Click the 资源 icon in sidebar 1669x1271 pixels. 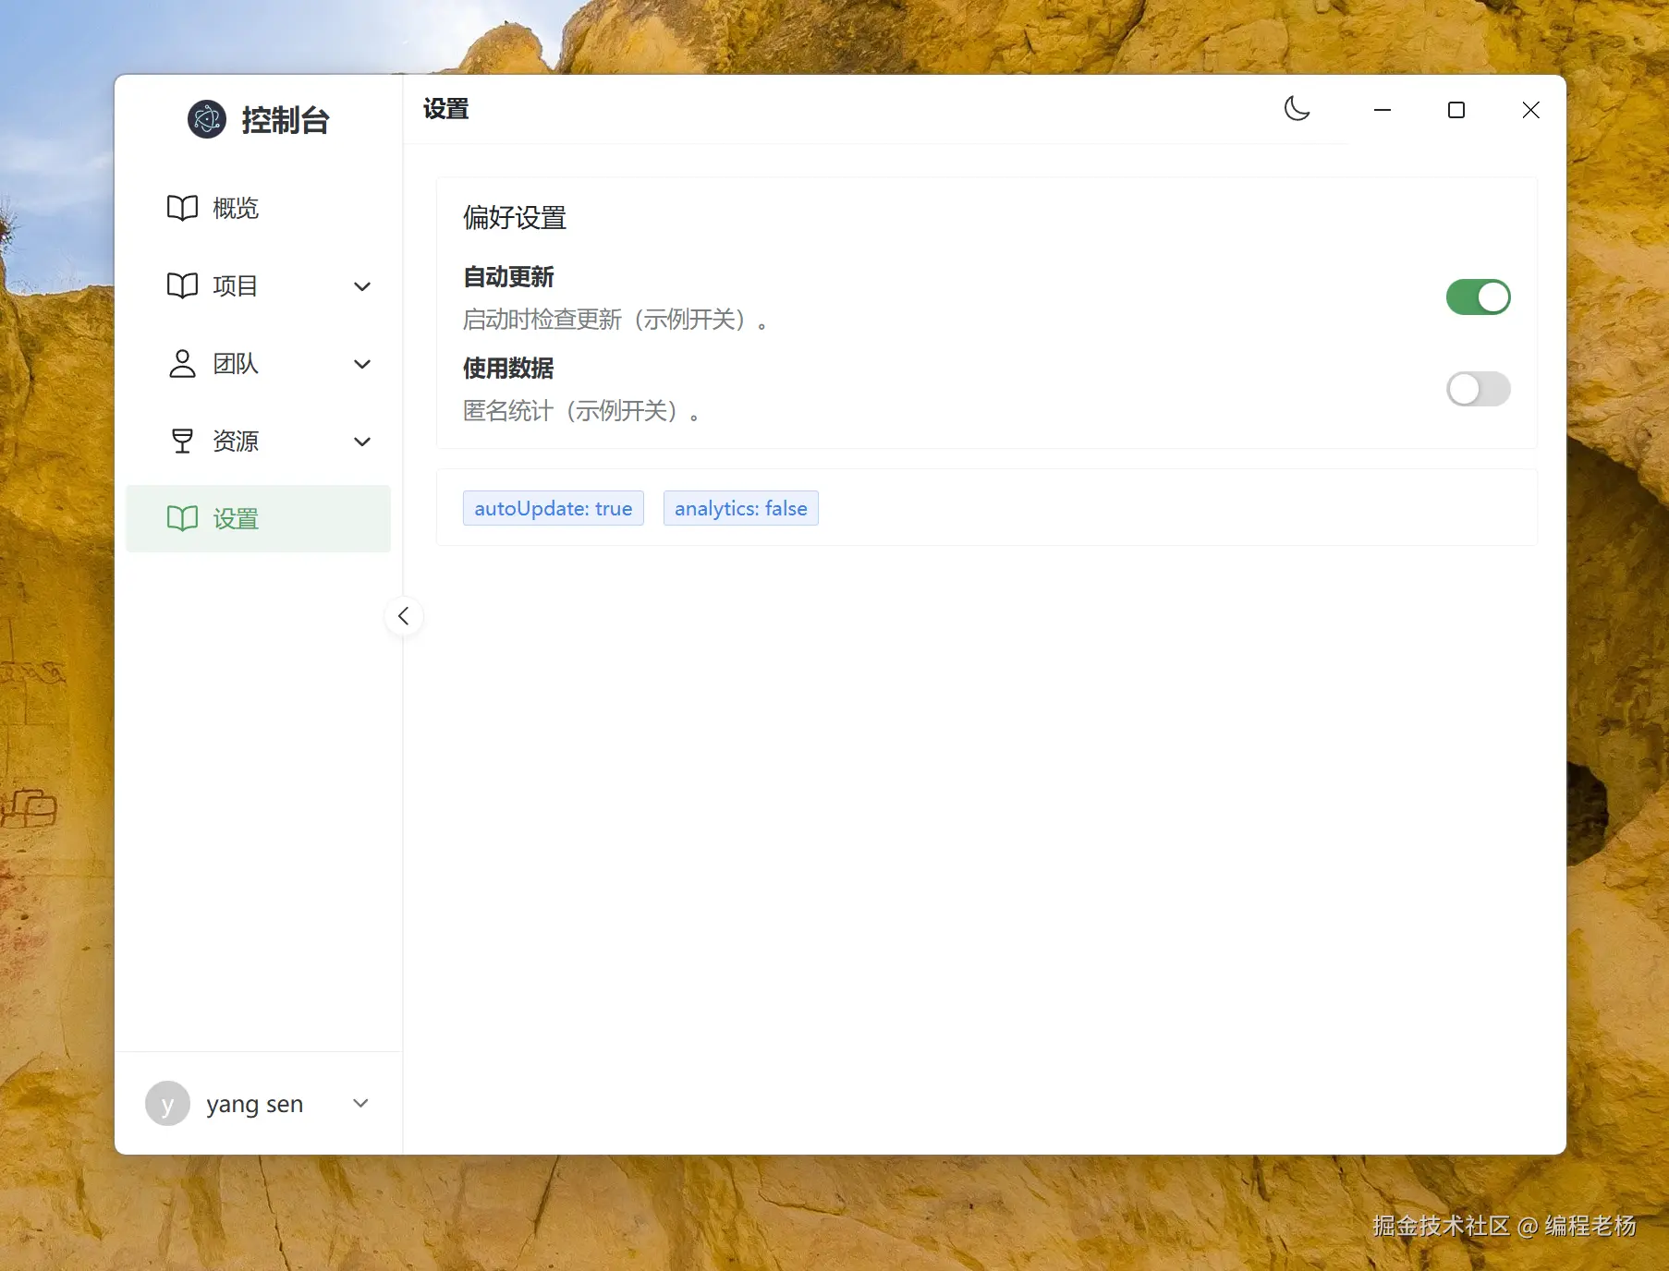point(181,441)
